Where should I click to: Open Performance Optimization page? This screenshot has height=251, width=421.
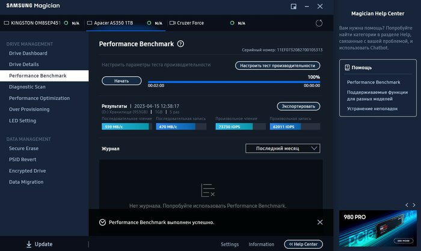39,98
